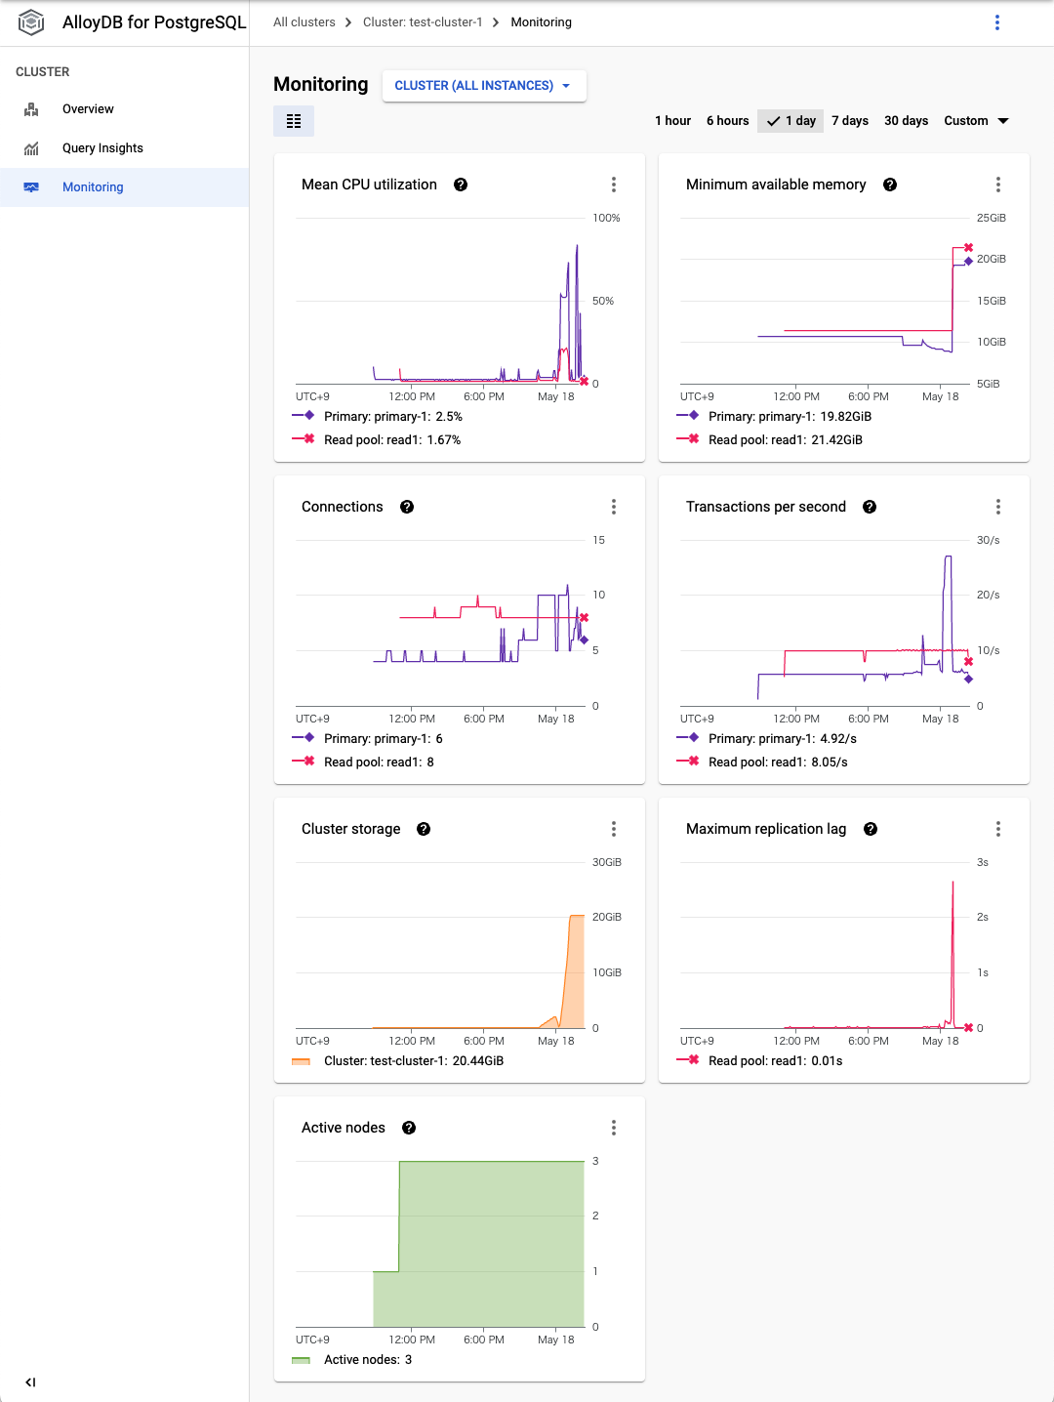Viewport: 1054px width, 1402px height.
Task: Navigate to All clusters via breadcrumb
Action: pos(303,21)
